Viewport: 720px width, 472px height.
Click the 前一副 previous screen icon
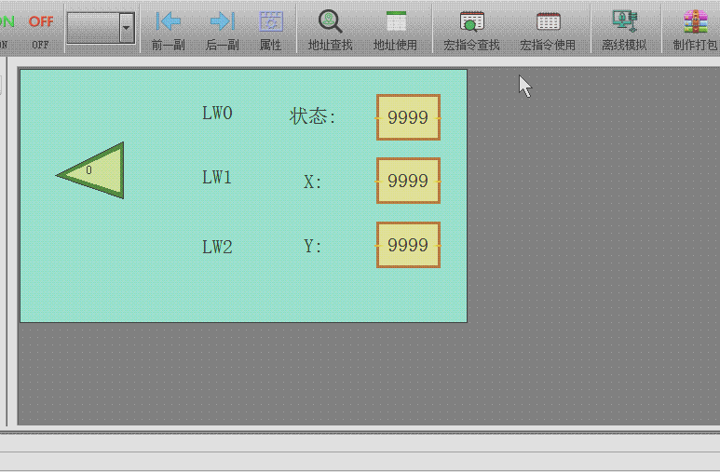(169, 22)
